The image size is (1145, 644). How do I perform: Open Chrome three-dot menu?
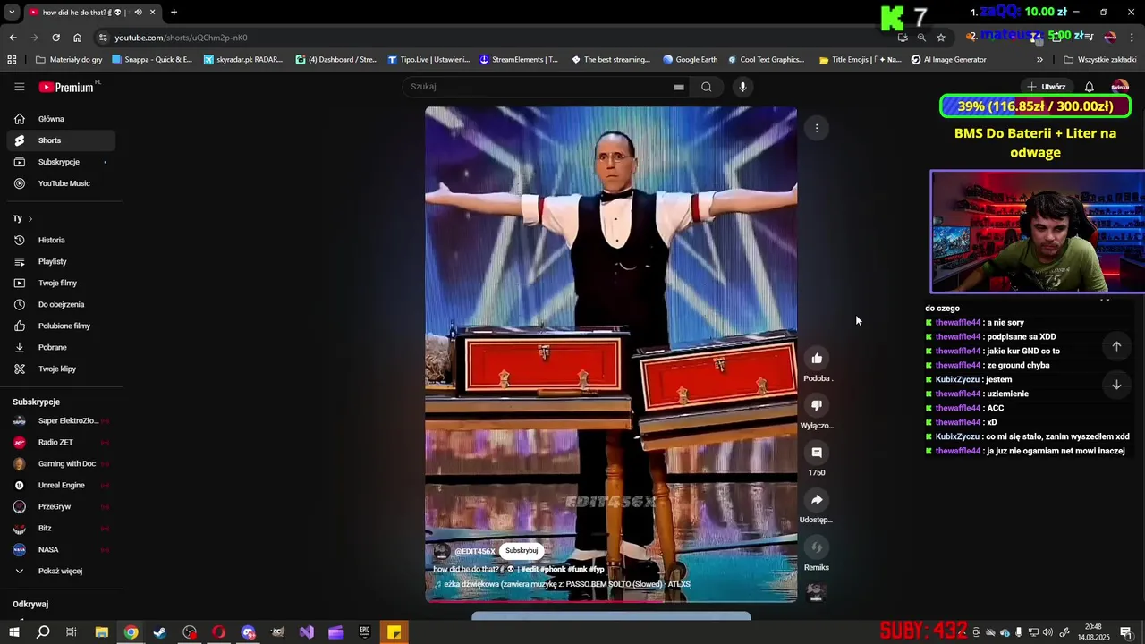click(x=1132, y=38)
